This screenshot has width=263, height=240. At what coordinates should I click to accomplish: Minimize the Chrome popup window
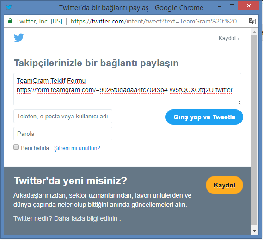point(220,7)
